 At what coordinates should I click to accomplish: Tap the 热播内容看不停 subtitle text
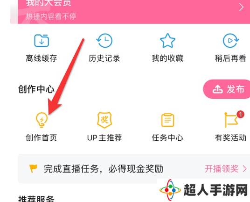[x=51, y=16]
